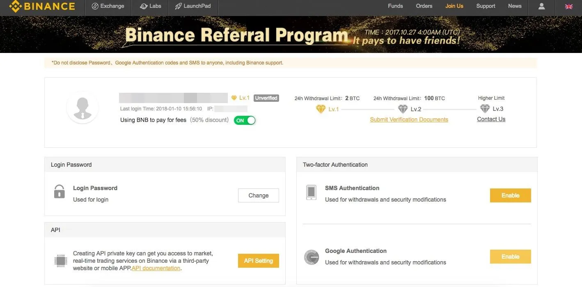Image resolution: width=582 pixels, height=287 pixels.
Task: Select Join Us in the top navigation
Action: pyautogui.click(x=454, y=6)
